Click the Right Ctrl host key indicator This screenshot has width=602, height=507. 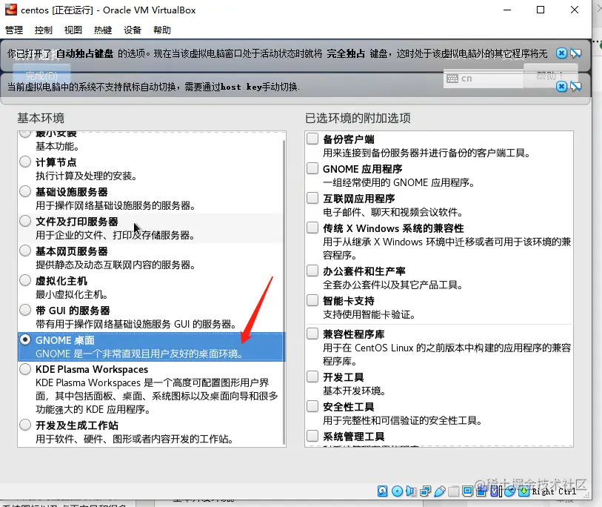pos(554,491)
